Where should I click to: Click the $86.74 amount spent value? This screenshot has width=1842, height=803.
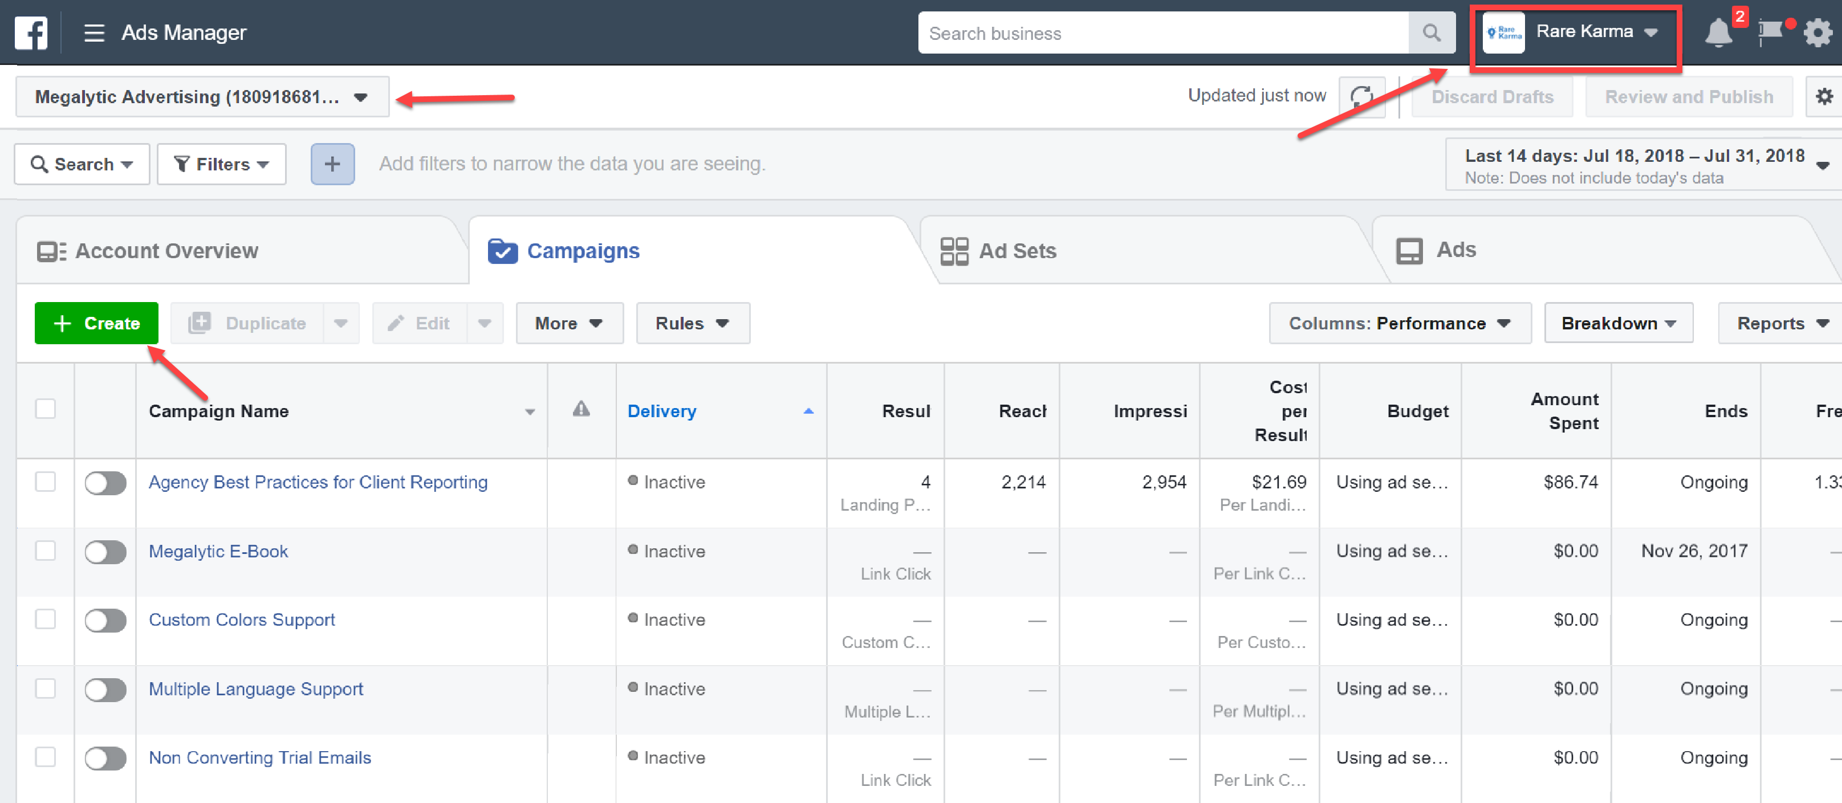click(1570, 482)
